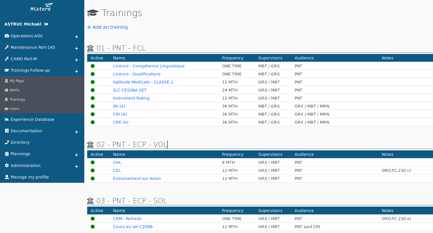Collapse the Trainings Follow-up menu with plus

pos(77,71)
